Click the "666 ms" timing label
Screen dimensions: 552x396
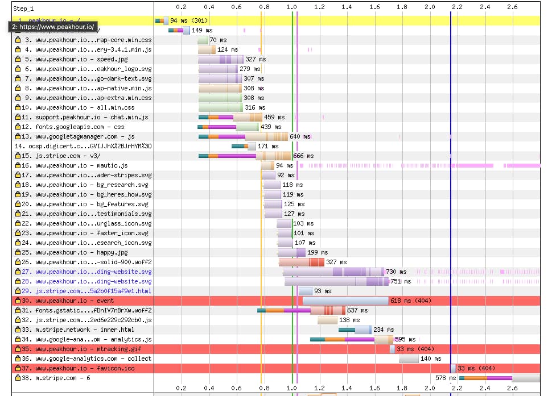303,156
